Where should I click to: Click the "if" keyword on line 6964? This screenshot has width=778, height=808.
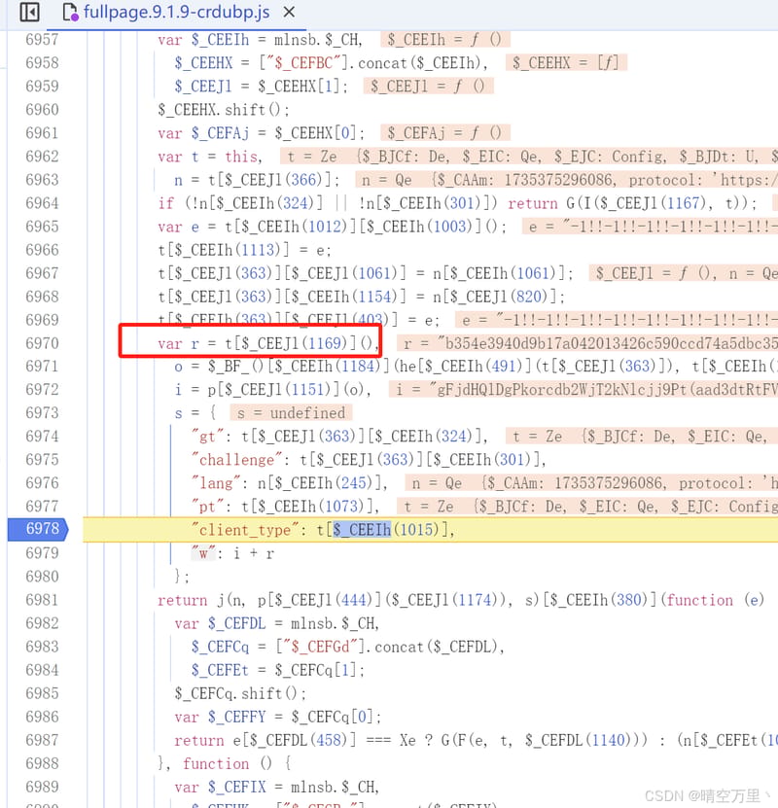point(166,203)
